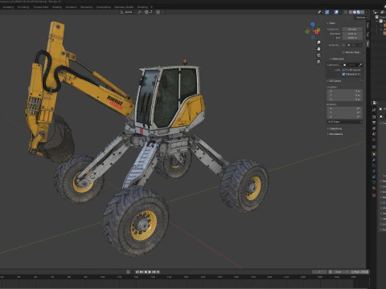Click the Focal Length value field

click(x=352, y=29)
